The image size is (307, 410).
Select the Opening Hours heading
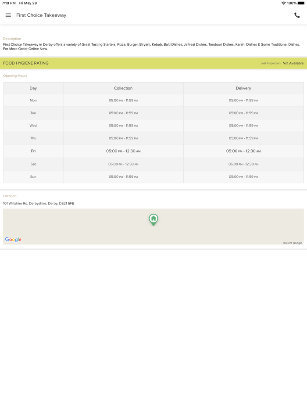pyautogui.click(x=15, y=76)
